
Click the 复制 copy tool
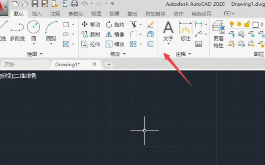[91, 34]
